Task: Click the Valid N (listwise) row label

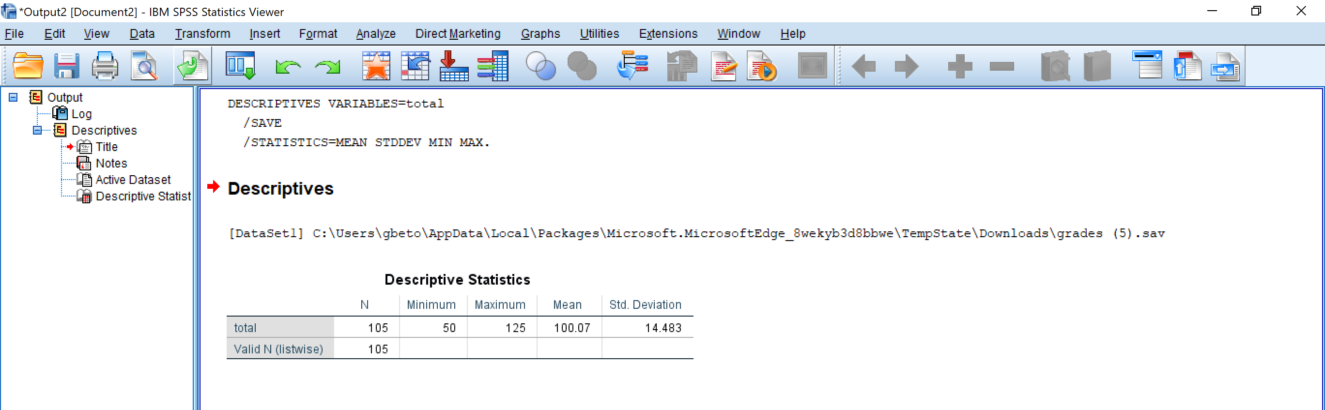Action: [278, 349]
